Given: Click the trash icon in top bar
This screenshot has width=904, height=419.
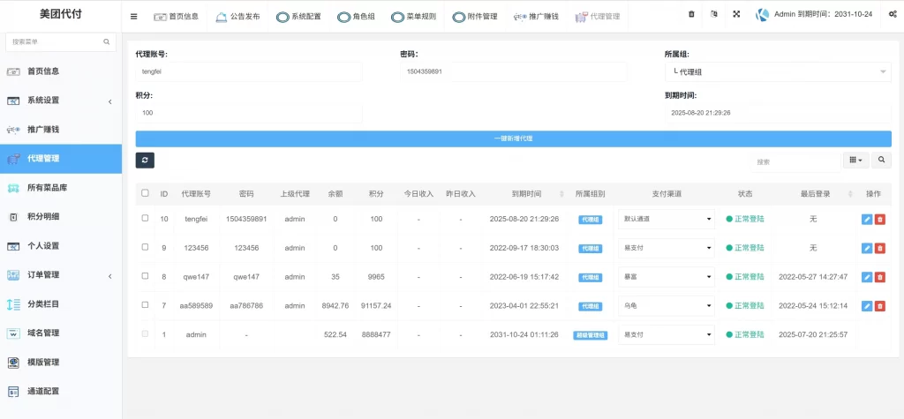Looking at the screenshot, I should (x=691, y=15).
